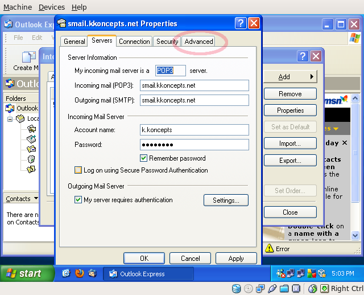Launch Firefox from quick launch
This screenshot has height=295, width=364.
[80, 273]
